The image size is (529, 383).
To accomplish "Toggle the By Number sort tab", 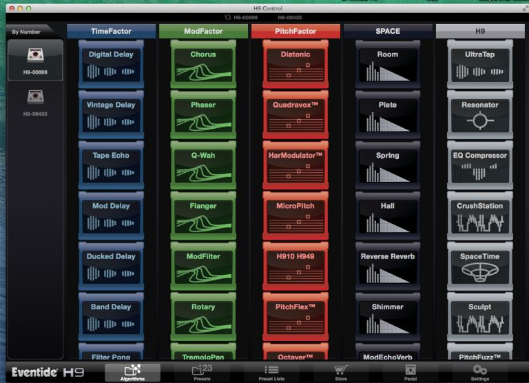I will [x=30, y=32].
